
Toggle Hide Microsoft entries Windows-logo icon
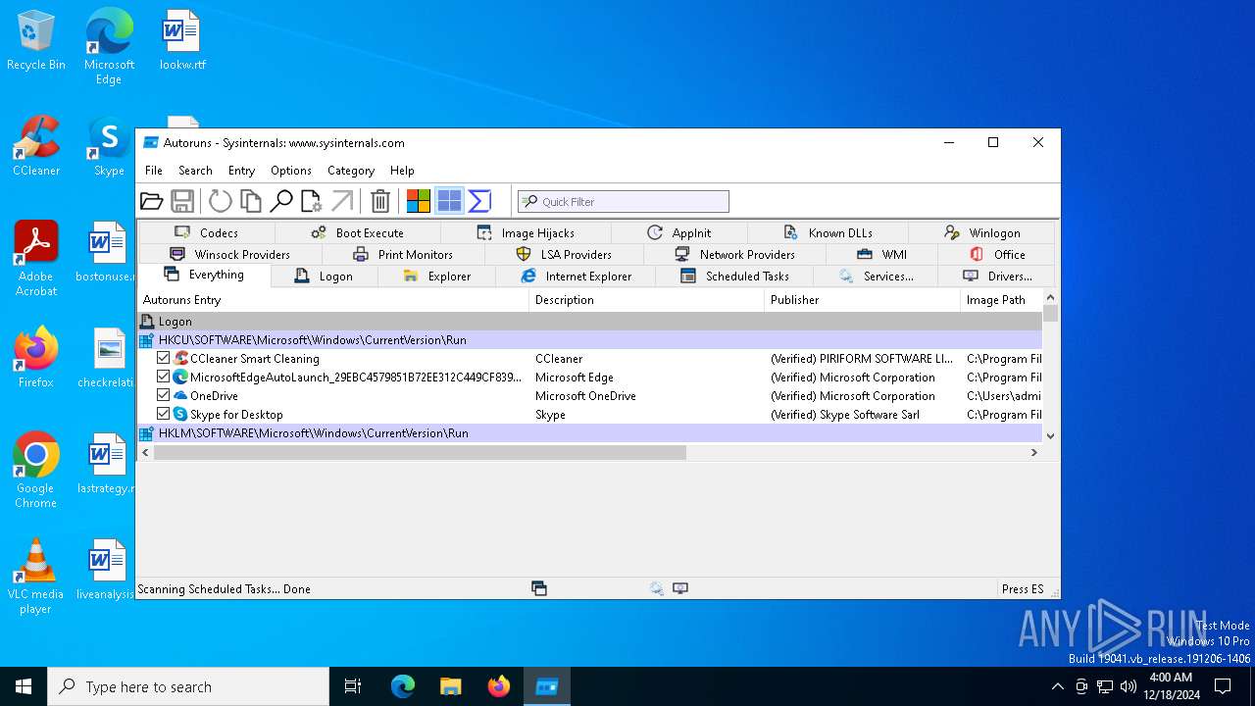[x=419, y=201]
